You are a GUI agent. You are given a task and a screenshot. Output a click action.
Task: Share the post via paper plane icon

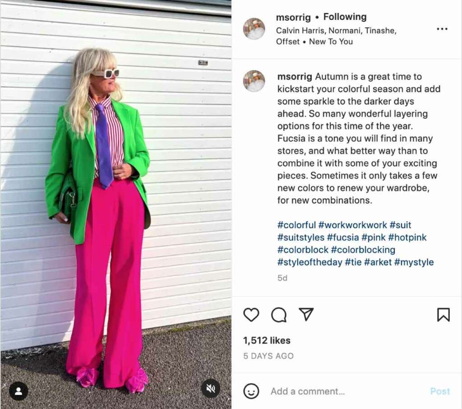(306, 314)
